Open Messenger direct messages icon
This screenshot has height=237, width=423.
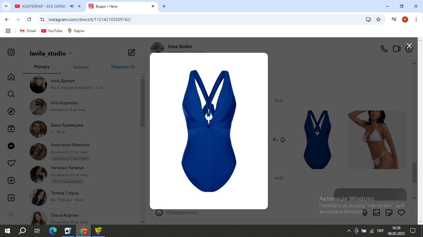click(11, 146)
